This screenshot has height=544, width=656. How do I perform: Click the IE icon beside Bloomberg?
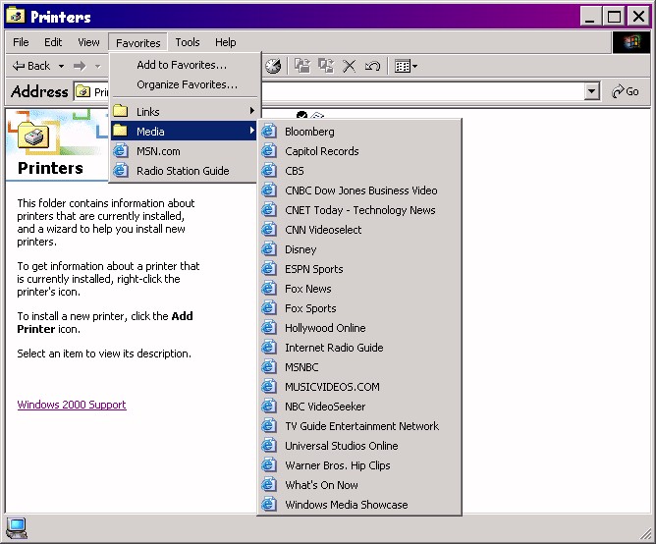point(269,131)
